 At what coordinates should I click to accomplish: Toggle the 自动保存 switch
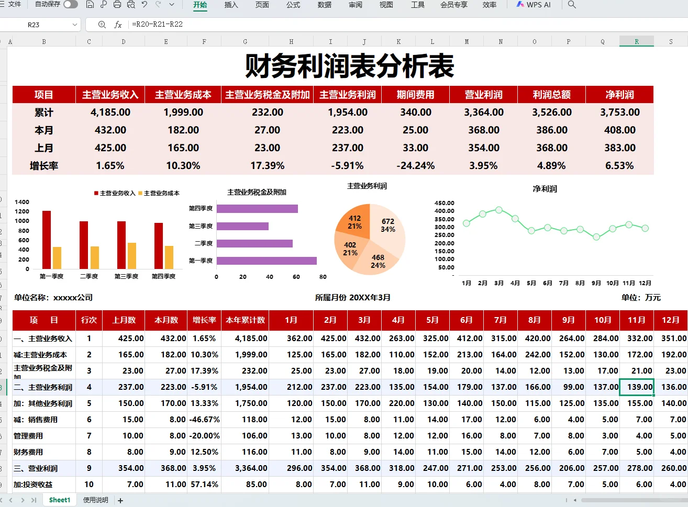pyautogui.click(x=71, y=4)
